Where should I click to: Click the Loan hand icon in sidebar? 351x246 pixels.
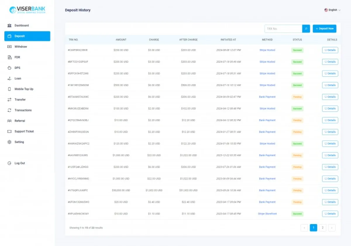point(9,78)
